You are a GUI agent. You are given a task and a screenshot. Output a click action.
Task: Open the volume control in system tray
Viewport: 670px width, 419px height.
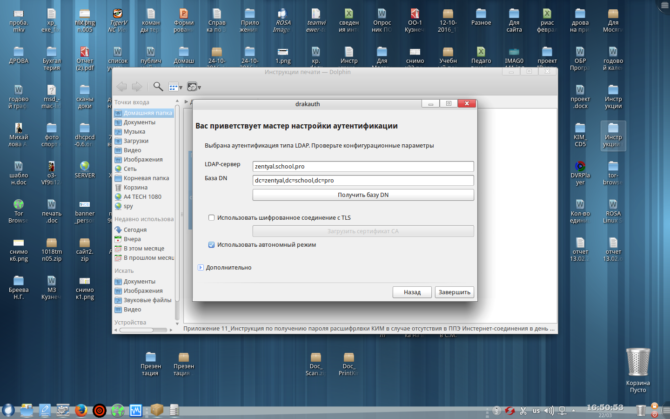549,411
